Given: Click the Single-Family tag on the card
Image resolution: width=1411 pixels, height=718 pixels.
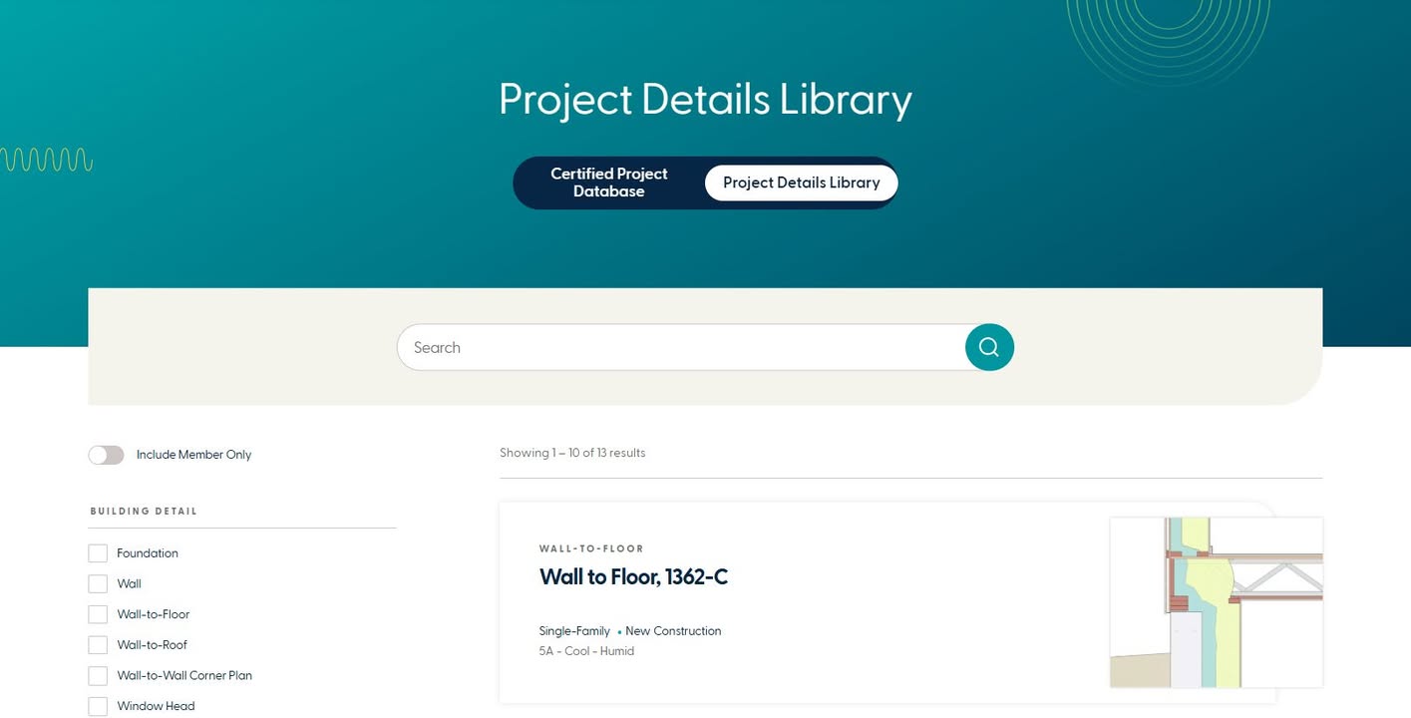Looking at the screenshot, I should 574,631.
